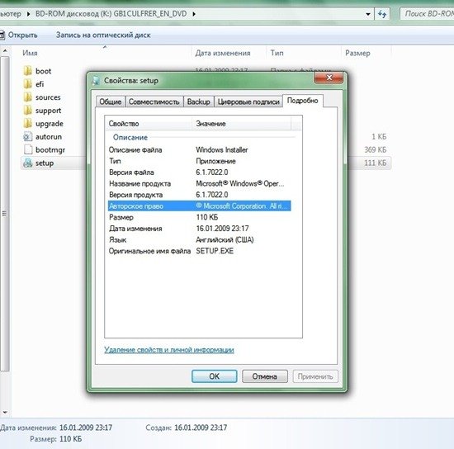Click the Свойство column header
The image size is (454, 449).
148,124
